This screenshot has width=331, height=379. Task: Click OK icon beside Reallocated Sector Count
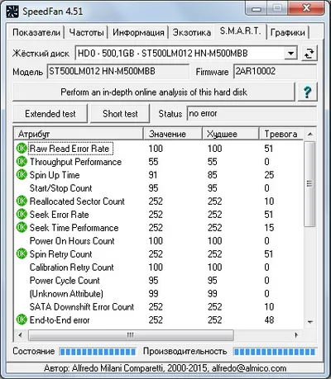pos(22,201)
